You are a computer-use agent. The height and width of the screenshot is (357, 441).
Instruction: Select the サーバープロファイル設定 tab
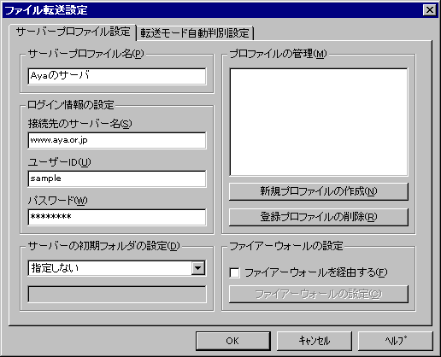click(73, 32)
